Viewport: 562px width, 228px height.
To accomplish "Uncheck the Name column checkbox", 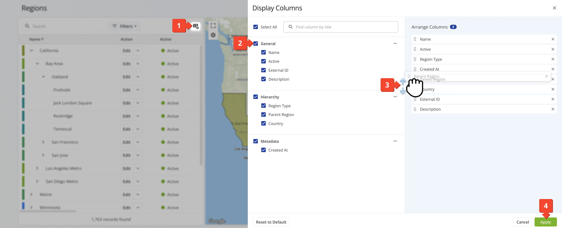I will [263, 52].
